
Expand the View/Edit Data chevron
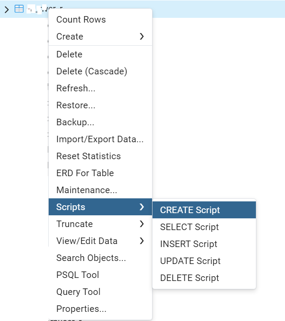click(142, 241)
